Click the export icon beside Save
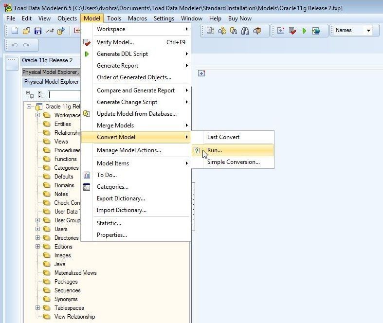The width and height of the screenshot is (383, 323). (61, 31)
